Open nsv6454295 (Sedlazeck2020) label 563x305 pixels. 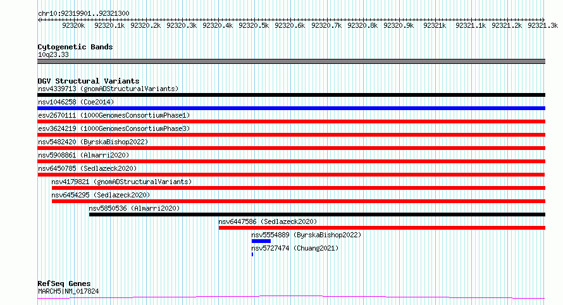coord(101,195)
